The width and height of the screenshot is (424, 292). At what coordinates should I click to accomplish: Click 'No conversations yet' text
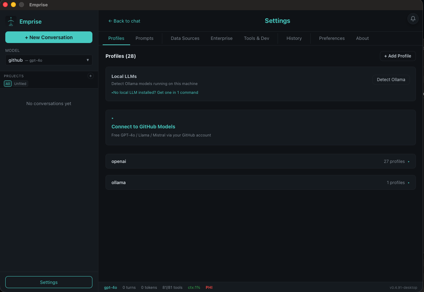coord(49,103)
